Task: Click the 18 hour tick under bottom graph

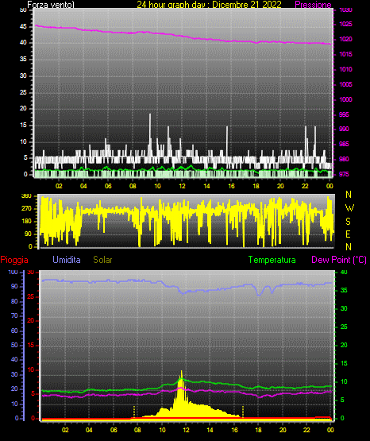Action: pos(258,430)
